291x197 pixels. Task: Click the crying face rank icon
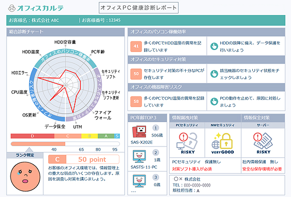pyautogui.click(x=25, y=176)
